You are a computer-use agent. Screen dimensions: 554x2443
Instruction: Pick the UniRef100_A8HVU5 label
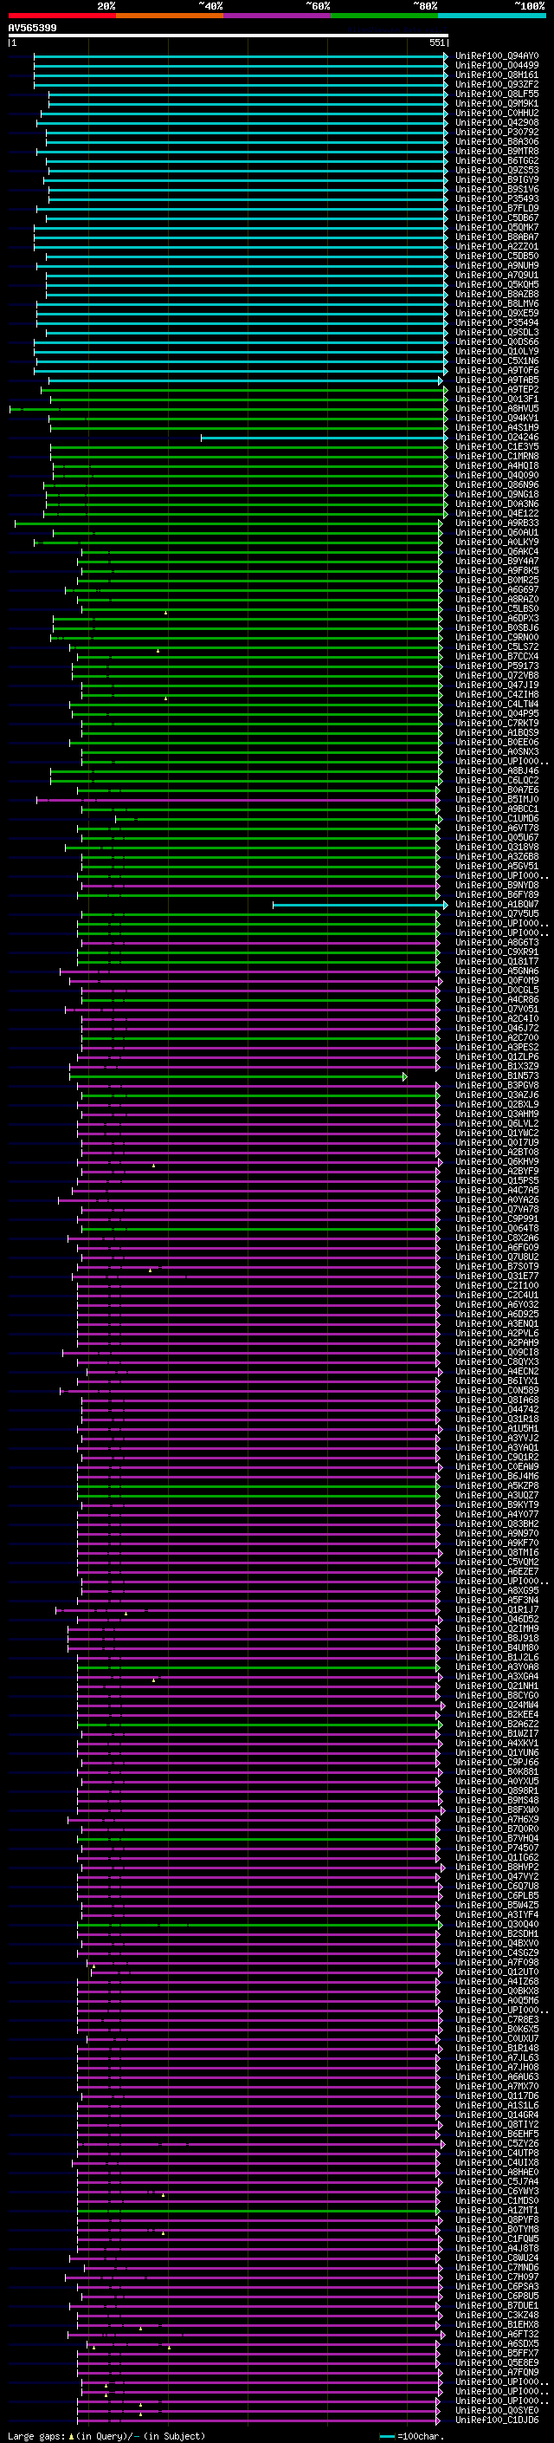click(497, 409)
